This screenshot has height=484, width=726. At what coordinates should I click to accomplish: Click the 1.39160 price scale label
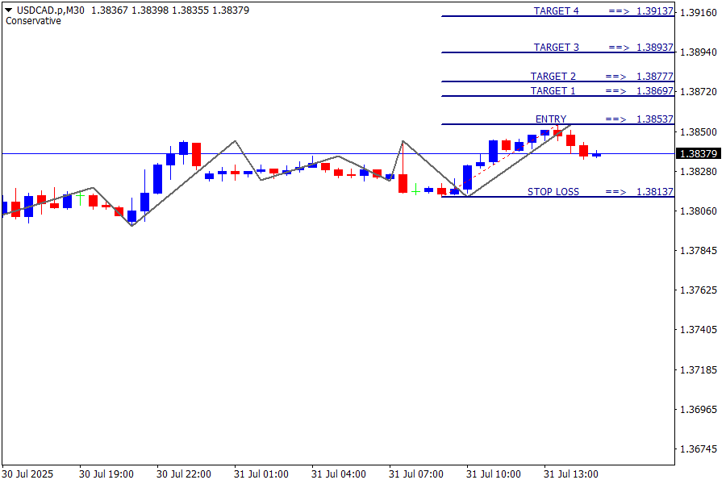coord(699,13)
